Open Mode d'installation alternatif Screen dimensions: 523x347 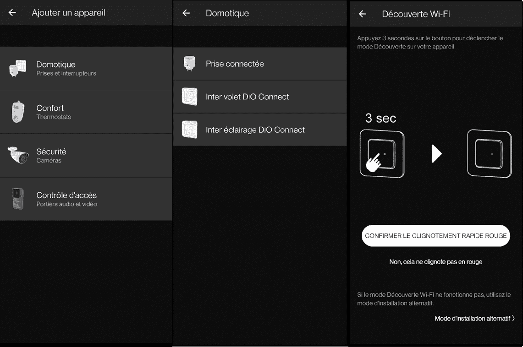[x=474, y=318]
